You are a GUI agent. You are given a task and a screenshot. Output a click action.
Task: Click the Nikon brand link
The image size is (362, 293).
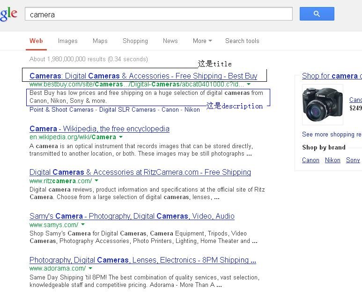pyautogui.click(x=332, y=160)
